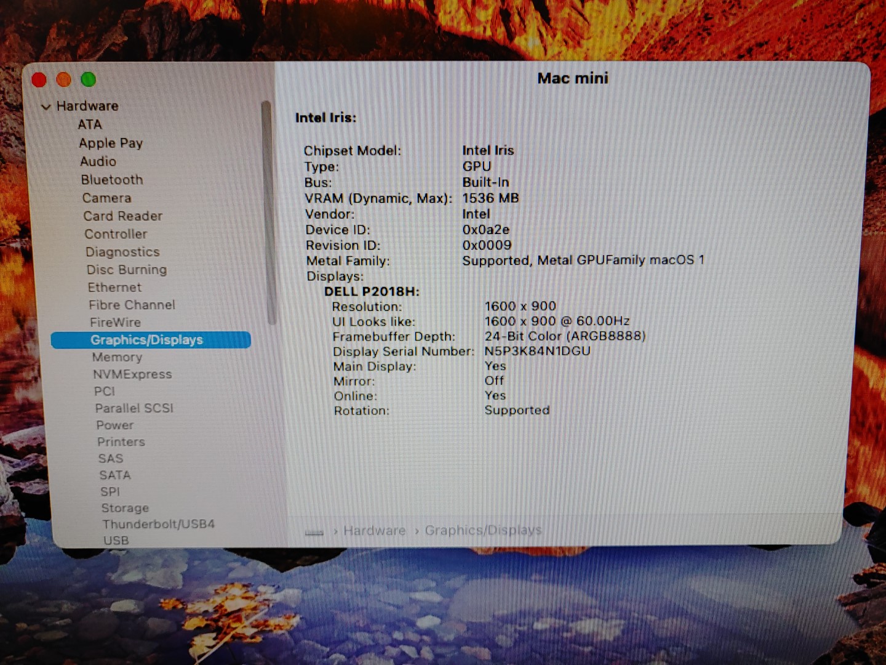Click the 24-Bit Color (ARGB8888) value

point(565,336)
